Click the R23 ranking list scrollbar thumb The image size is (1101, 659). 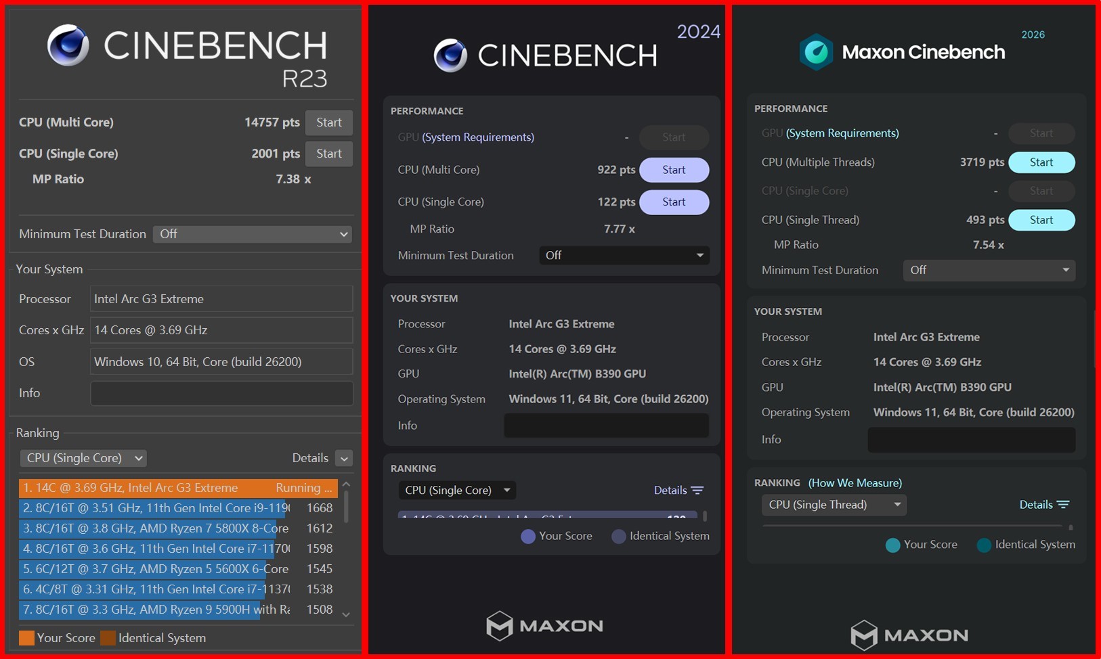click(346, 506)
